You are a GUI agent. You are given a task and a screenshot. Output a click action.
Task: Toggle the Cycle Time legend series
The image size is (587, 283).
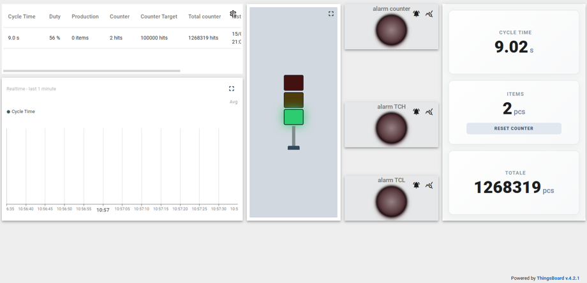(21, 111)
